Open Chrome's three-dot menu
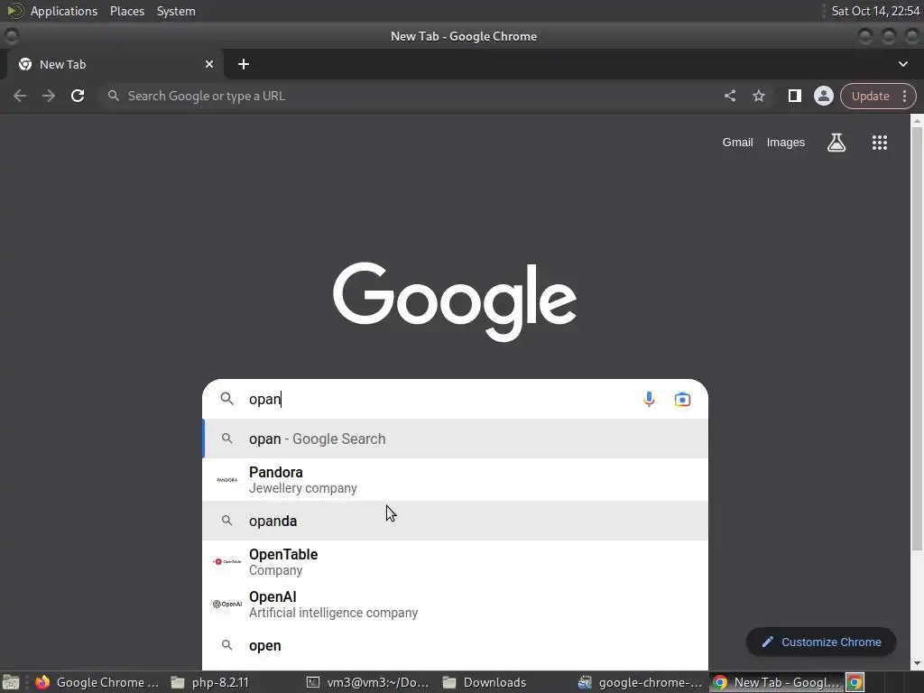This screenshot has height=693, width=924. point(904,96)
